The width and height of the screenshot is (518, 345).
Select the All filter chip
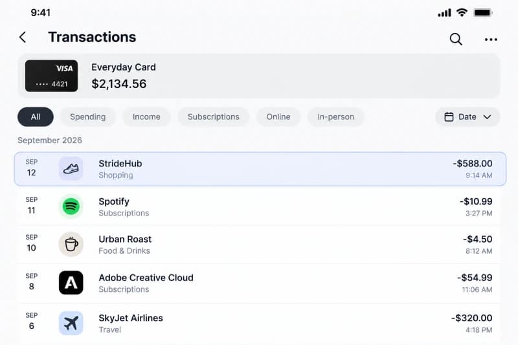(x=36, y=117)
